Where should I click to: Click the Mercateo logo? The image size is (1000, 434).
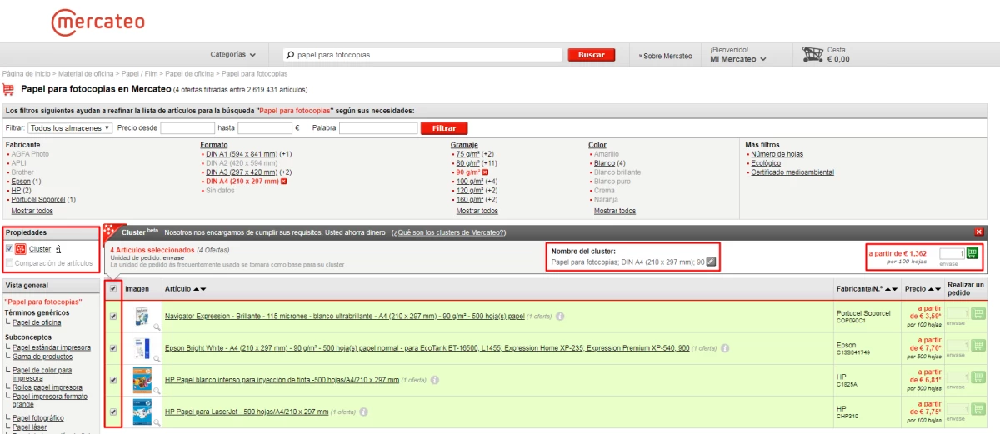[x=97, y=22]
